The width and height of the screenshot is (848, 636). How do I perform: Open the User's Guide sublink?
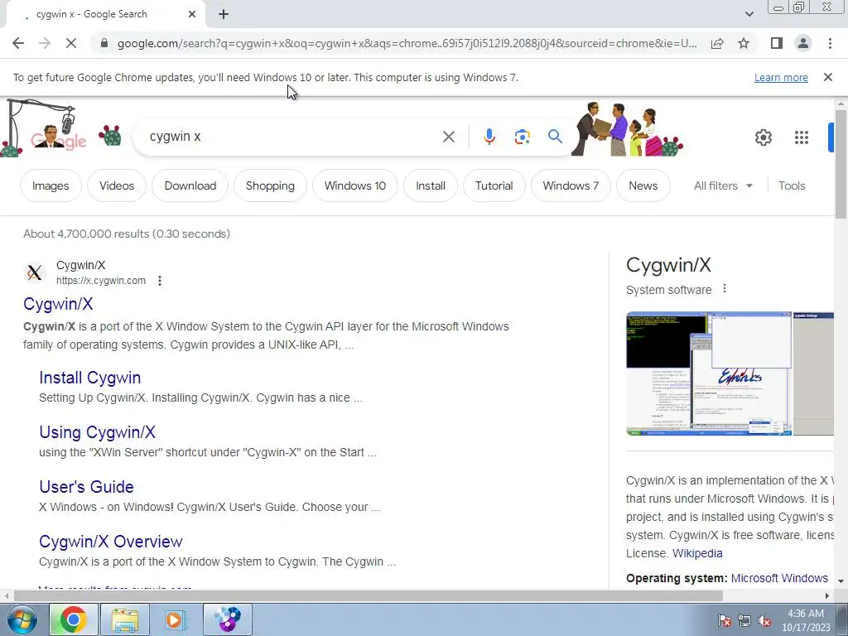[x=86, y=487]
